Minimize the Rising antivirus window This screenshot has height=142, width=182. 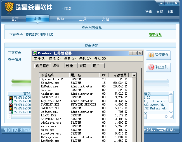click(161, 3)
